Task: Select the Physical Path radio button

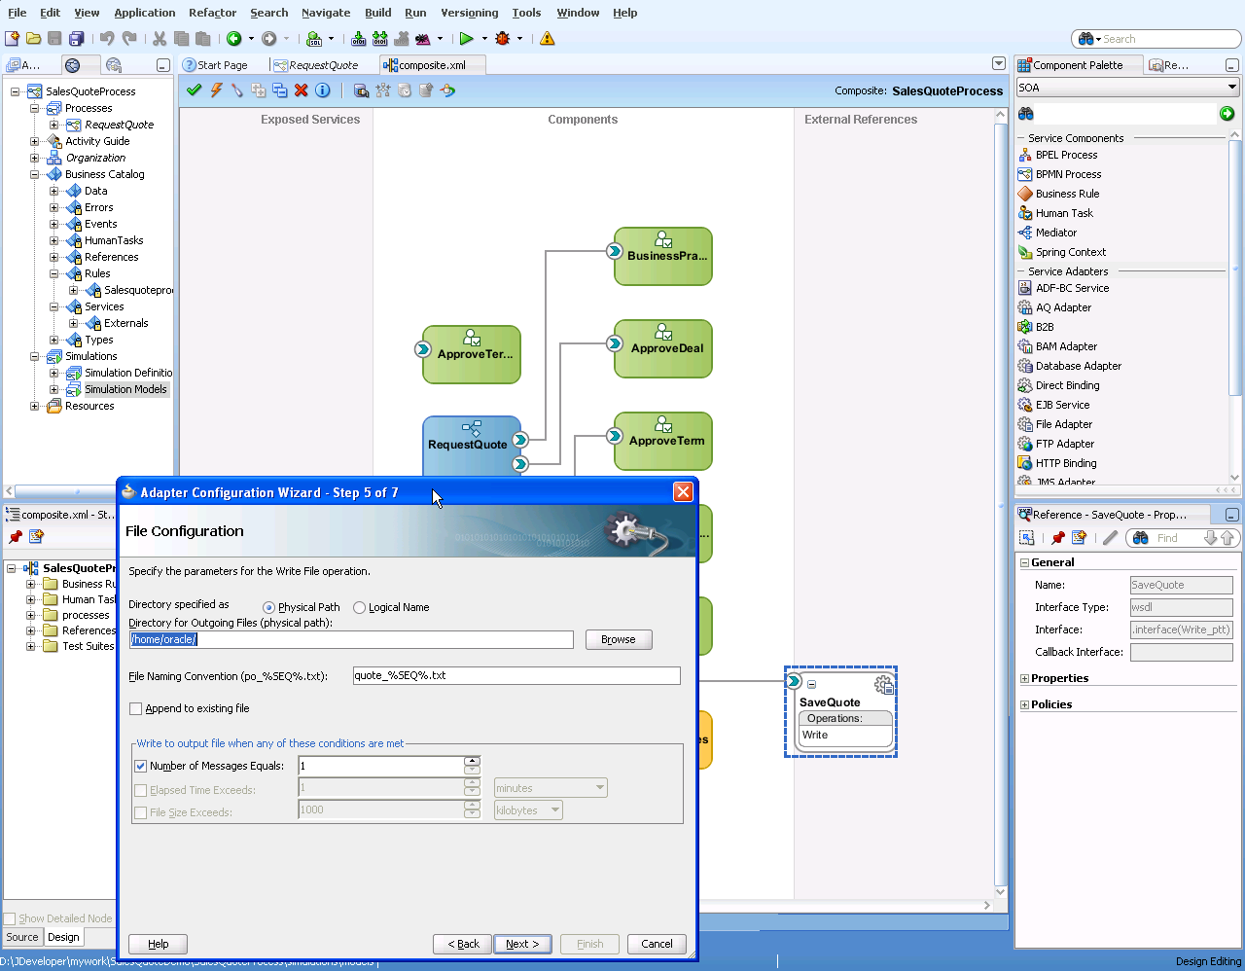Action: [268, 608]
